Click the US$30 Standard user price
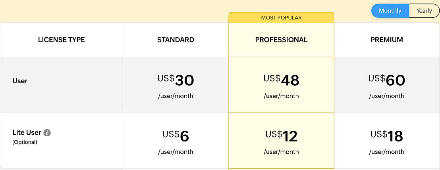 tap(176, 80)
